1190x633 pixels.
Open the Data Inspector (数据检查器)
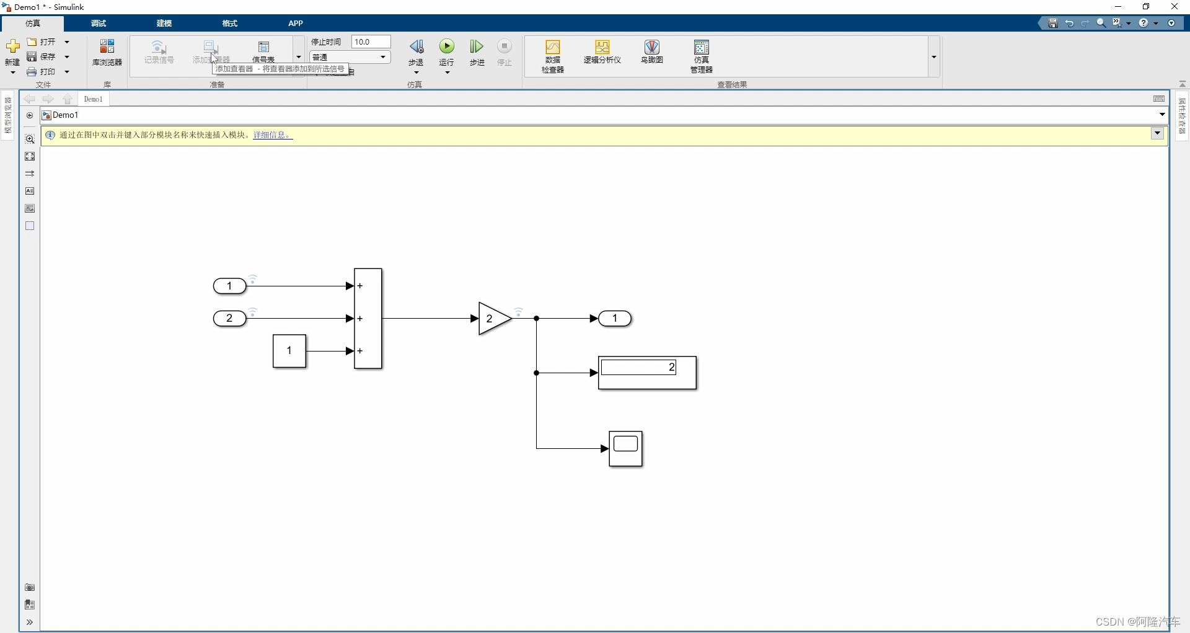[552, 56]
